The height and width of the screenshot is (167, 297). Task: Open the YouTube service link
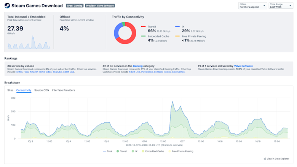click(x=57, y=72)
